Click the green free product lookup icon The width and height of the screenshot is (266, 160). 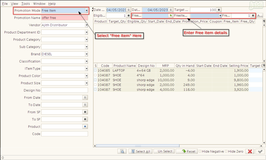pyautogui.click(x=171, y=16)
